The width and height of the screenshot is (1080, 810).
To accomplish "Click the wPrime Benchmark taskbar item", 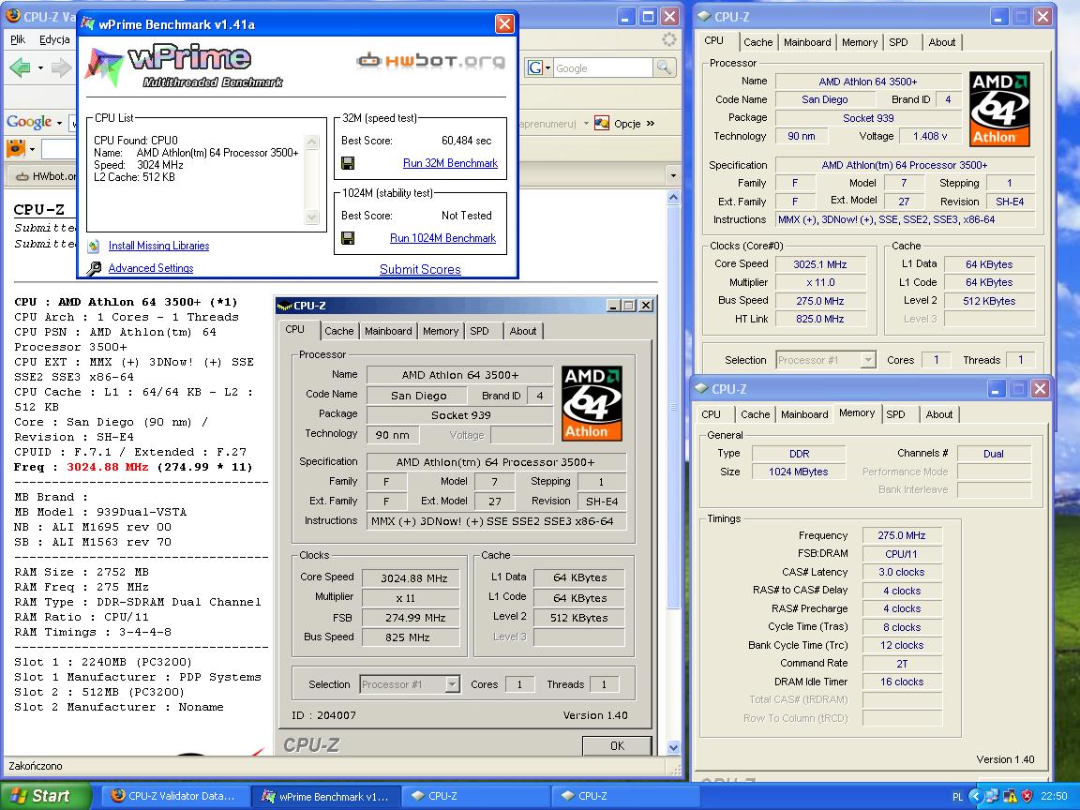I will pos(324,796).
